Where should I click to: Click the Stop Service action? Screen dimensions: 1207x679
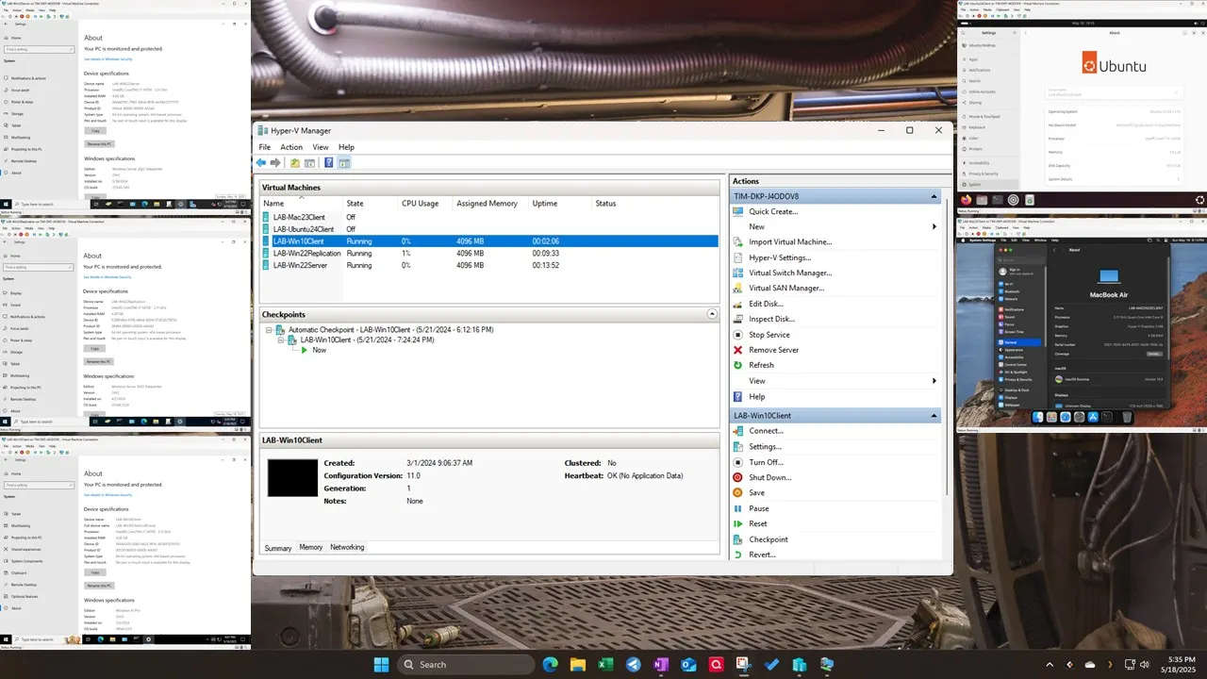click(x=769, y=334)
